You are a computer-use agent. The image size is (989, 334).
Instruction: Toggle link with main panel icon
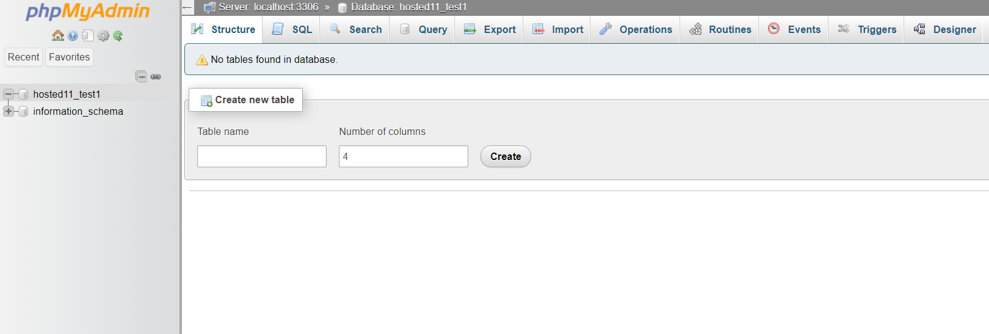(156, 76)
